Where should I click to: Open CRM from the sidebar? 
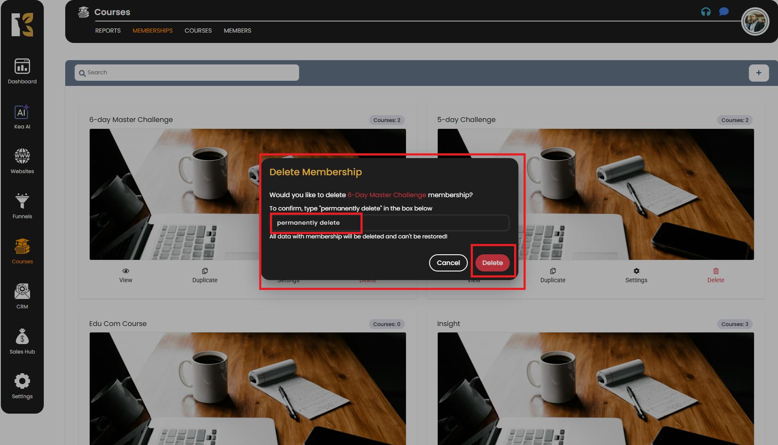[22, 296]
